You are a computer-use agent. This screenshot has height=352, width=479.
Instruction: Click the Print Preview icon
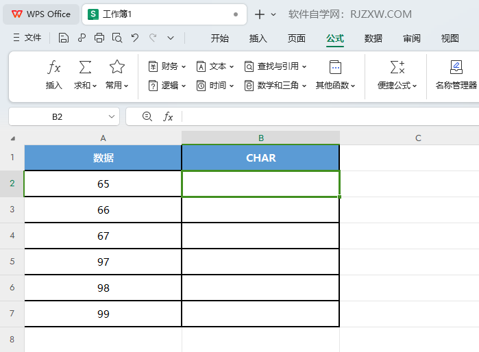[x=117, y=38]
